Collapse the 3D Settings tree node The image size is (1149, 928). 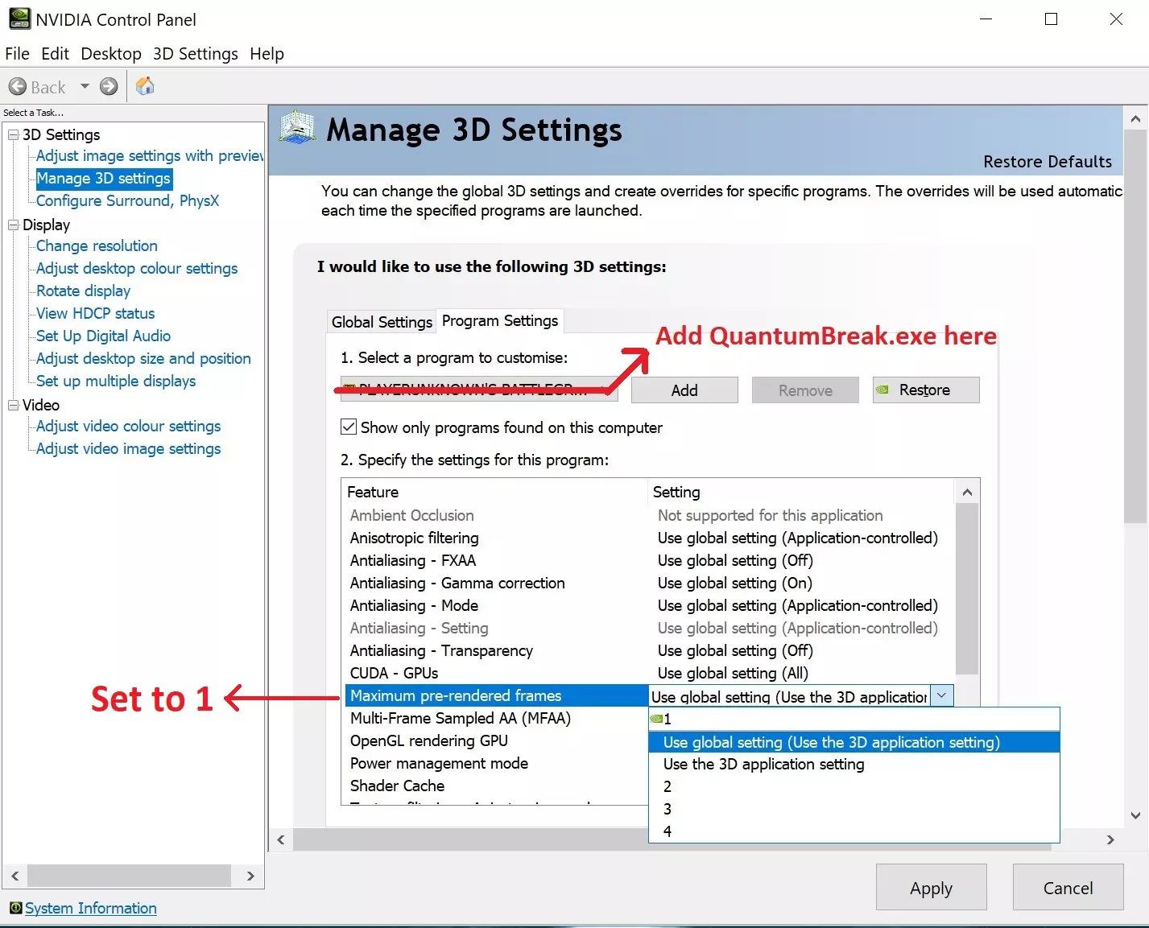13,135
